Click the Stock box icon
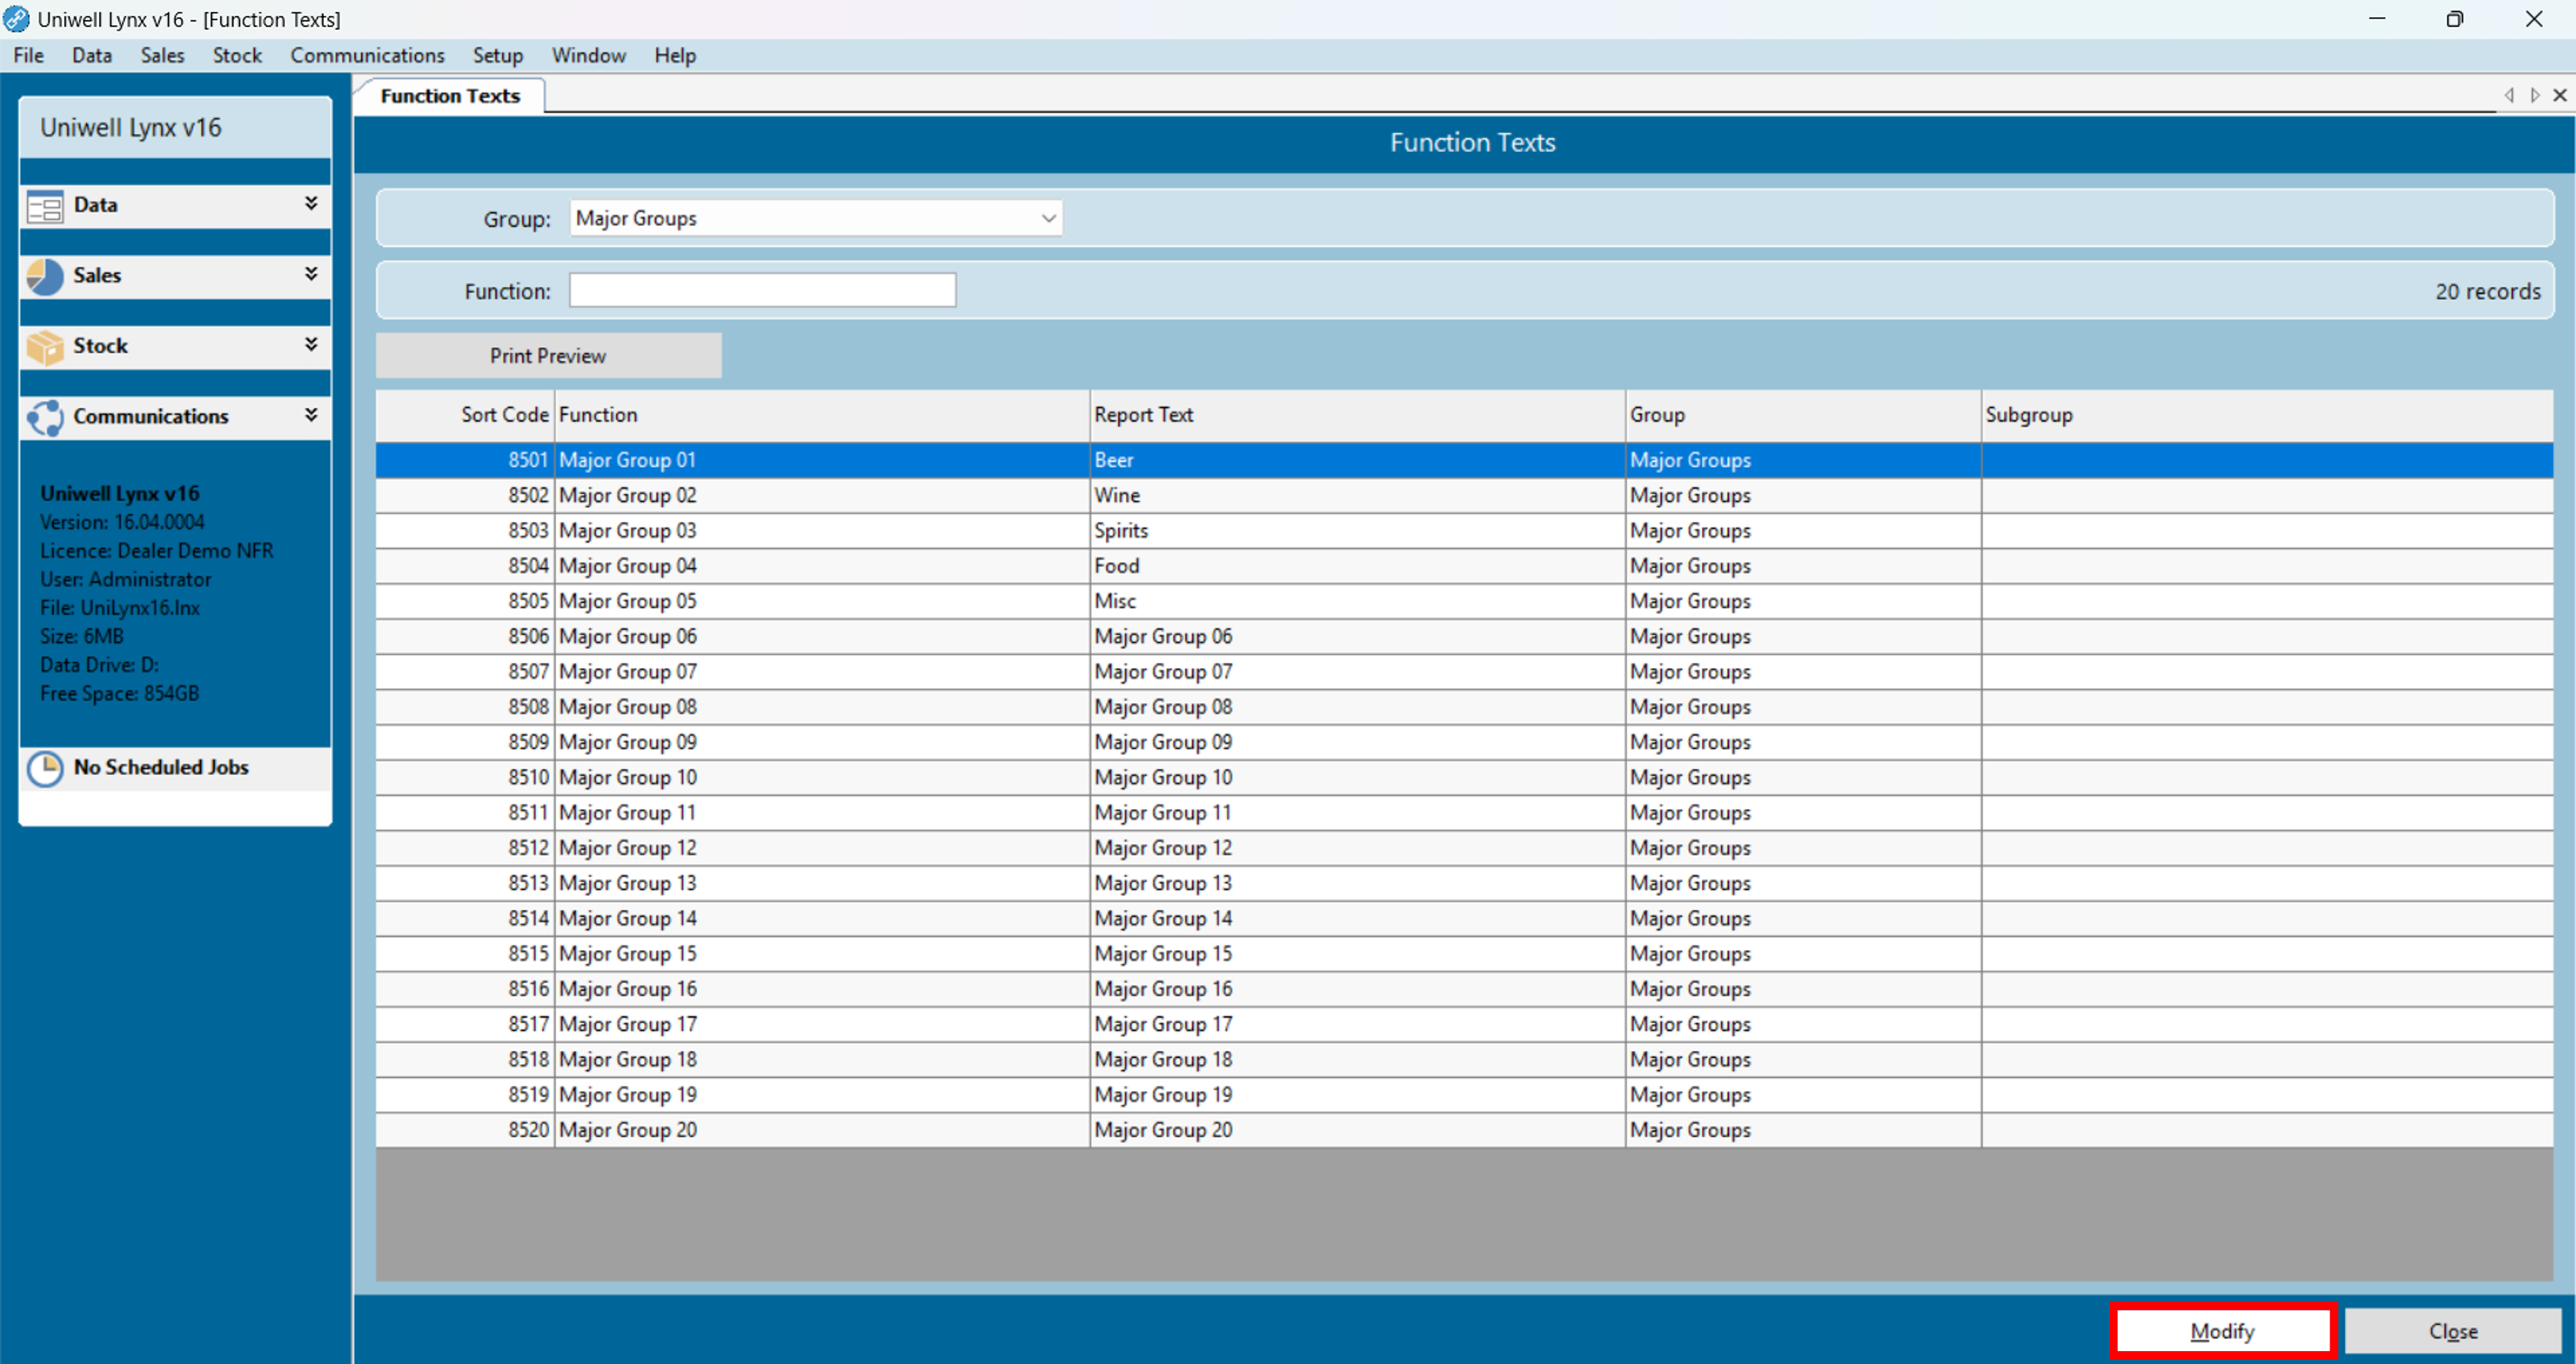The height and width of the screenshot is (1364, 2576). (x=45, y=347)
